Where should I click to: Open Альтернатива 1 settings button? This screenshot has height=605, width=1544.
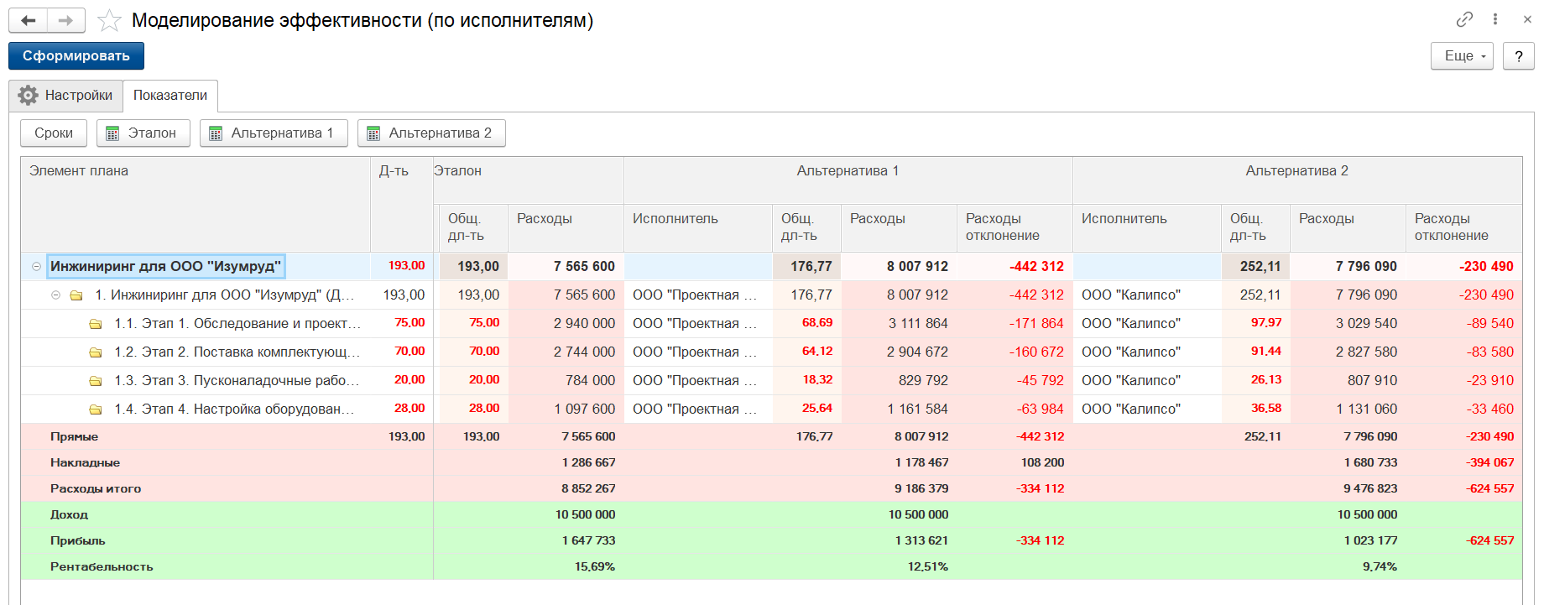[x=274, y=133]
